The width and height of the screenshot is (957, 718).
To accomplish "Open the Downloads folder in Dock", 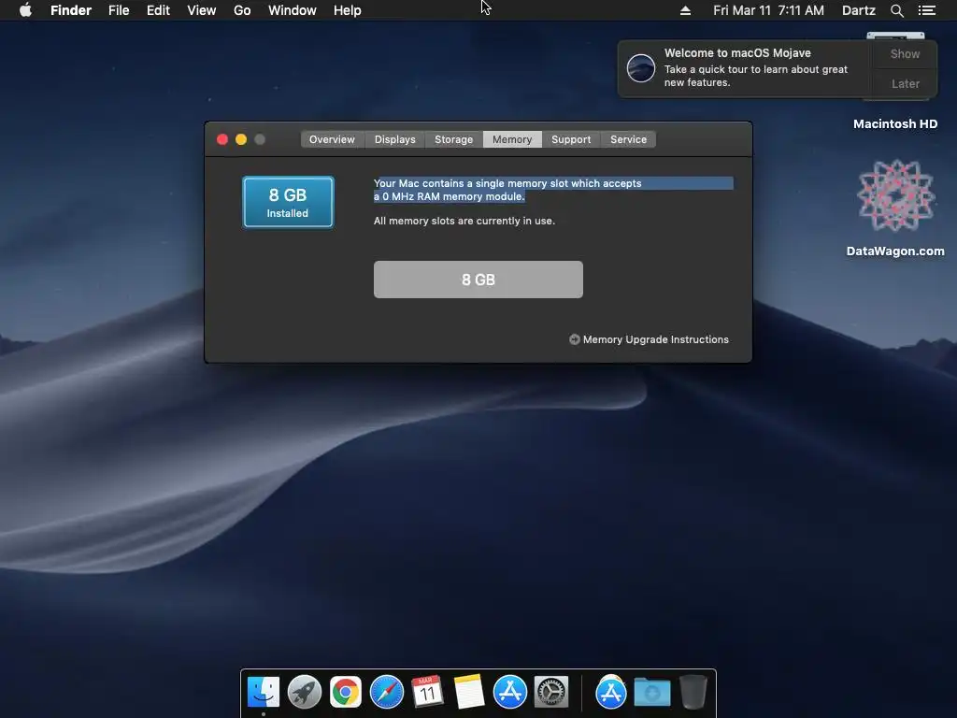I will pyautogui.click(x=651, y=693).
